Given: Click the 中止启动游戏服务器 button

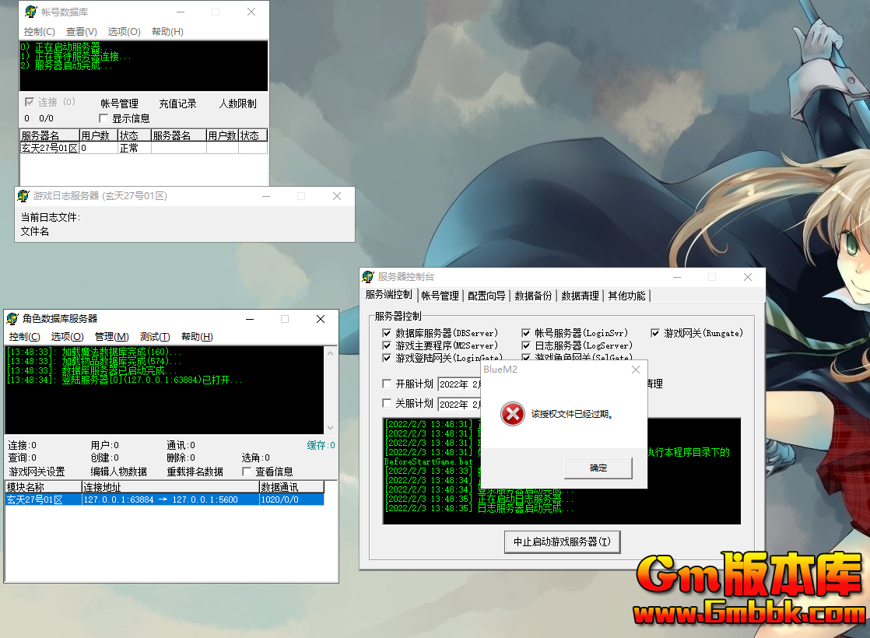Looking at the screenshot, I should (562, 542).
